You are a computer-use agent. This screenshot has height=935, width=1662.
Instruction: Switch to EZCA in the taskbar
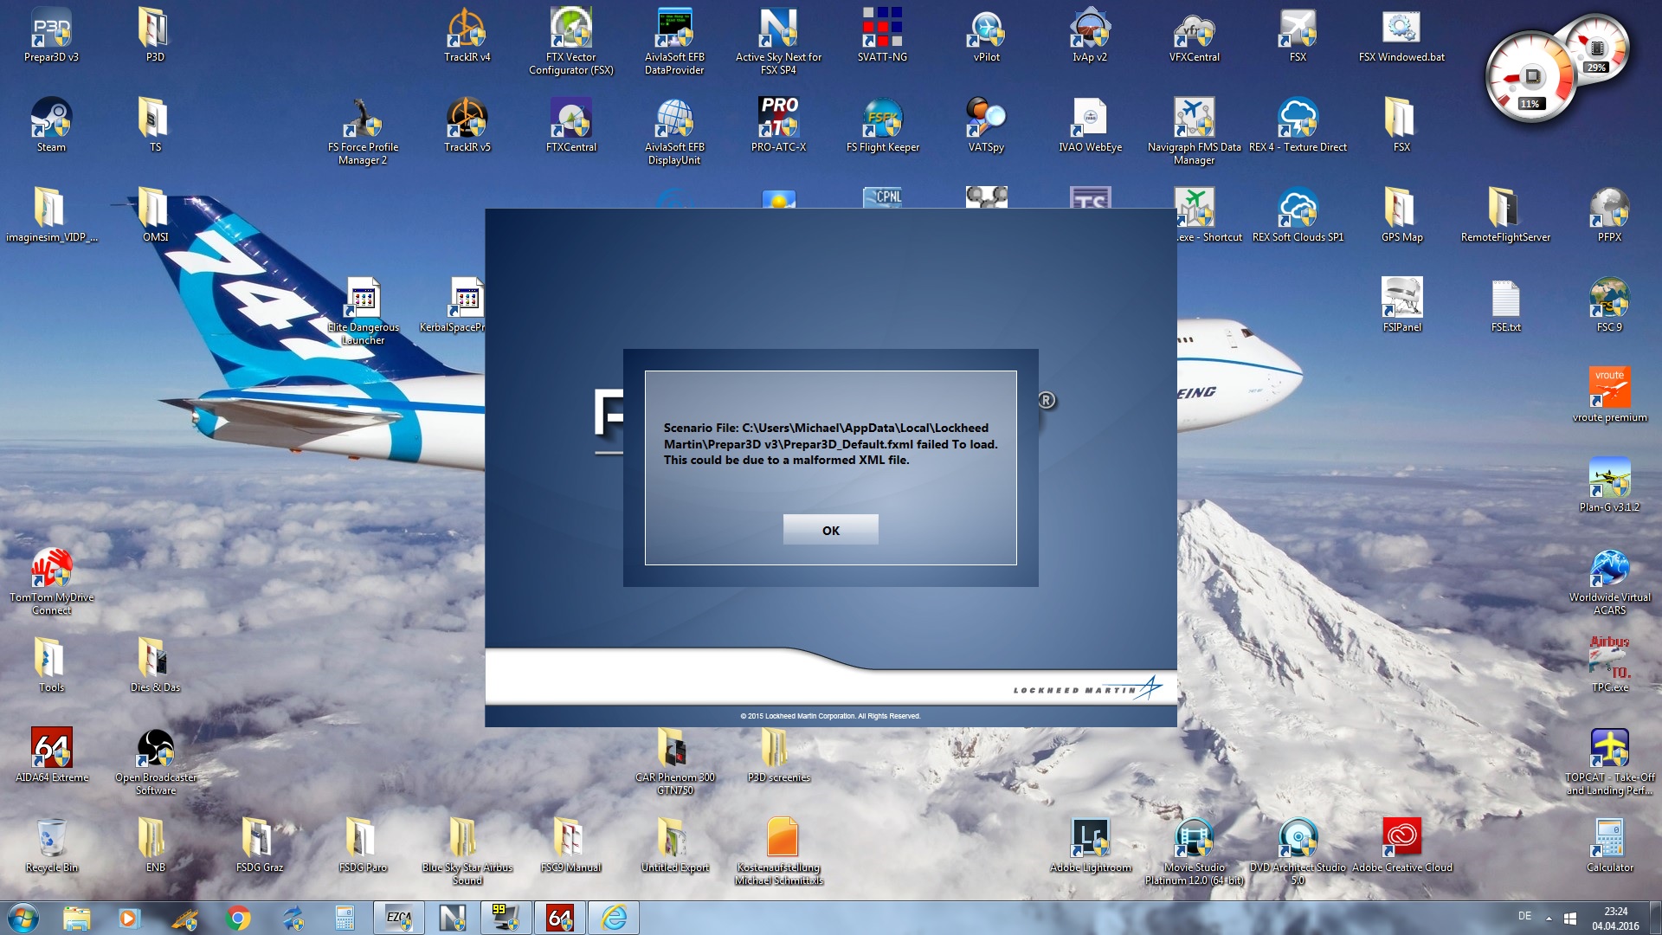pyautogui.click(x=398, y=918)
